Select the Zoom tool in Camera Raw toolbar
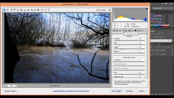This screenshot has height=98, width=174. [4, 10]
